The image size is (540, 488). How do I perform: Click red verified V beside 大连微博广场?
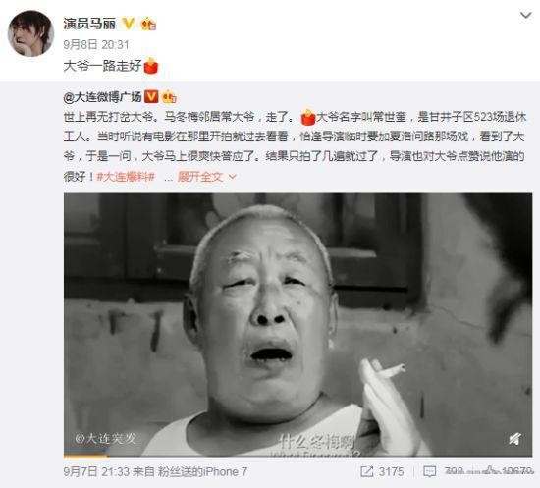tap(151, 97)
